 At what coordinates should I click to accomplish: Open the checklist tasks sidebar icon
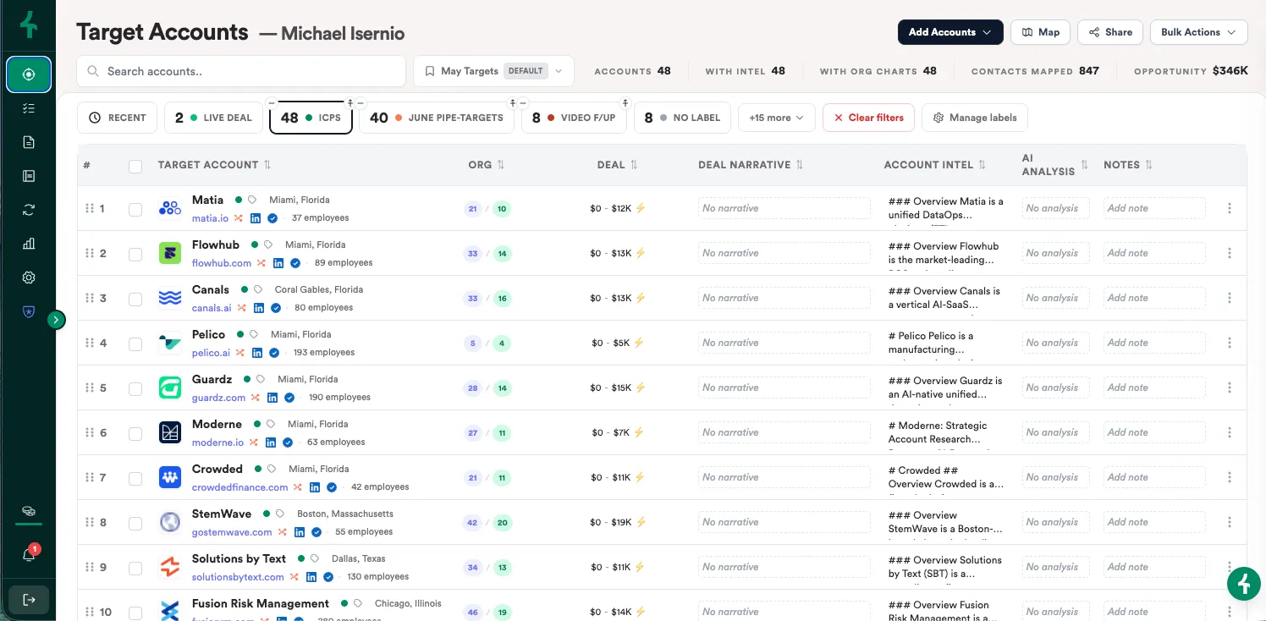(x=29, y=108)
